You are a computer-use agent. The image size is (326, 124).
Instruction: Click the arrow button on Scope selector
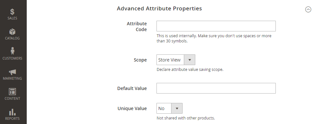(x=189, y=60)
